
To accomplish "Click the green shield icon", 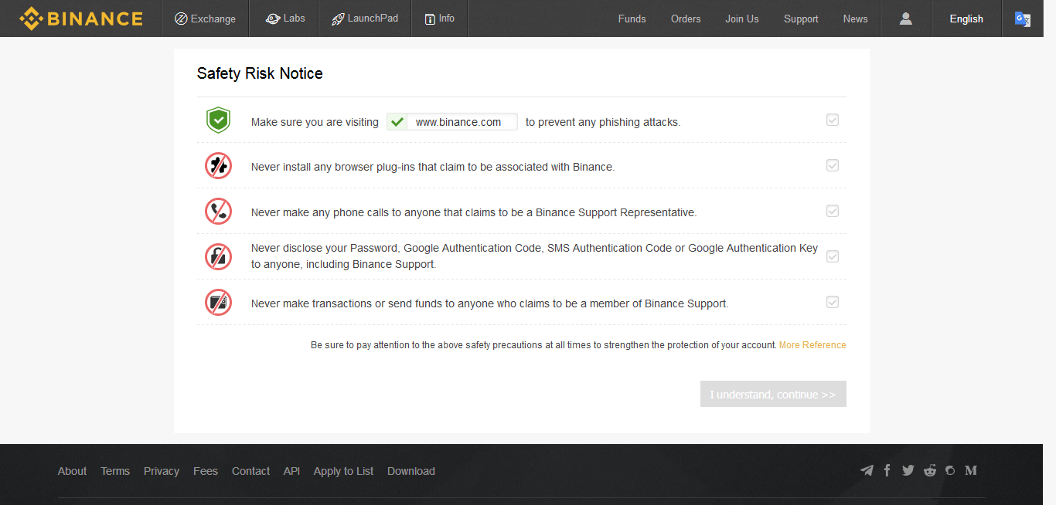I will point(219,120).
